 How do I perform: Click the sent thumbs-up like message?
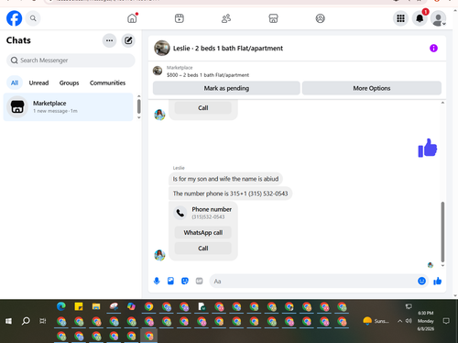click(428, 148)
